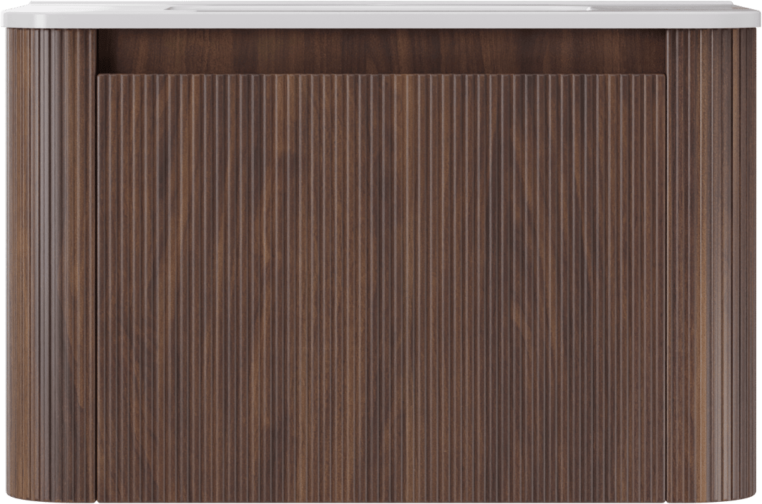762x504 pixels.
Task: Click the fluted drawer front center
Action: (381, 284)
